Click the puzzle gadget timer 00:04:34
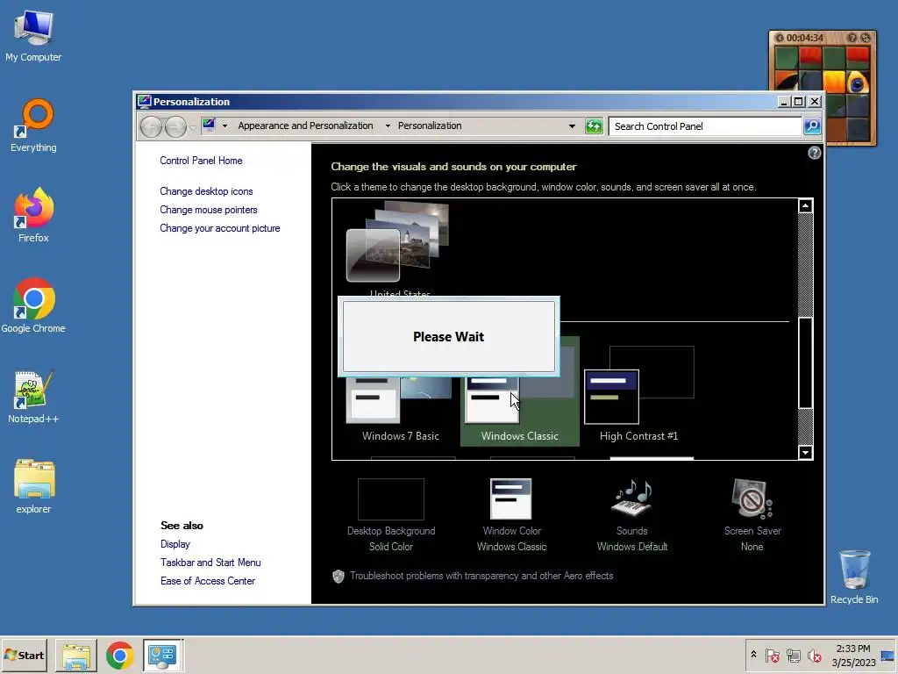Screen dimensions: 898x674 [805, 38]
